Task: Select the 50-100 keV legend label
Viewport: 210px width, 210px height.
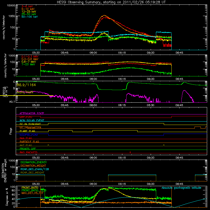Action: [x=30, y=17]
